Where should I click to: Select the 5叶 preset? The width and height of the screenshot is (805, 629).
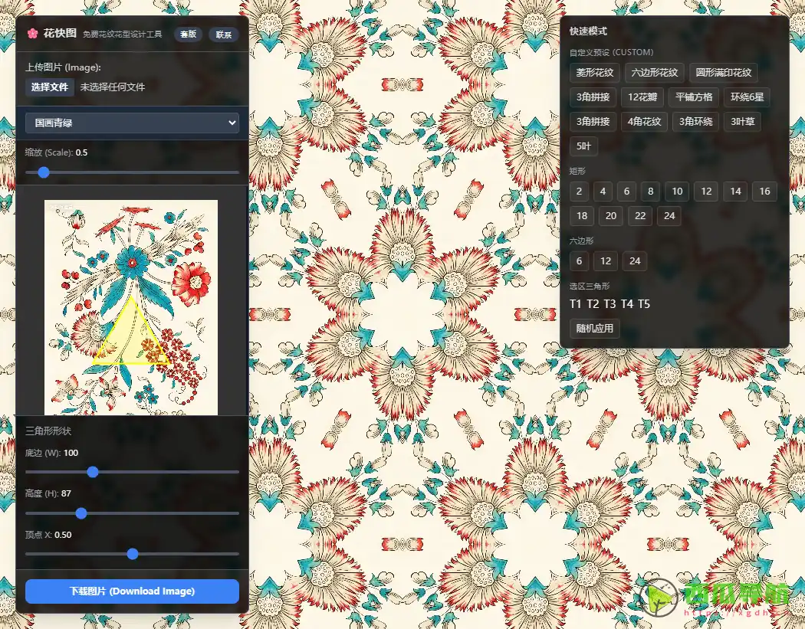point(581,146)
